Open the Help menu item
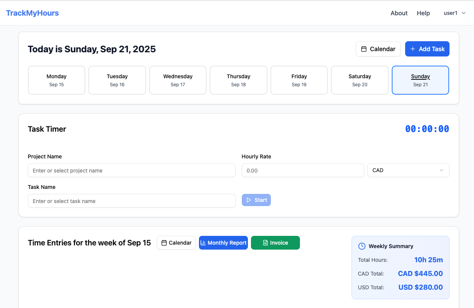 tap(423, 13)
